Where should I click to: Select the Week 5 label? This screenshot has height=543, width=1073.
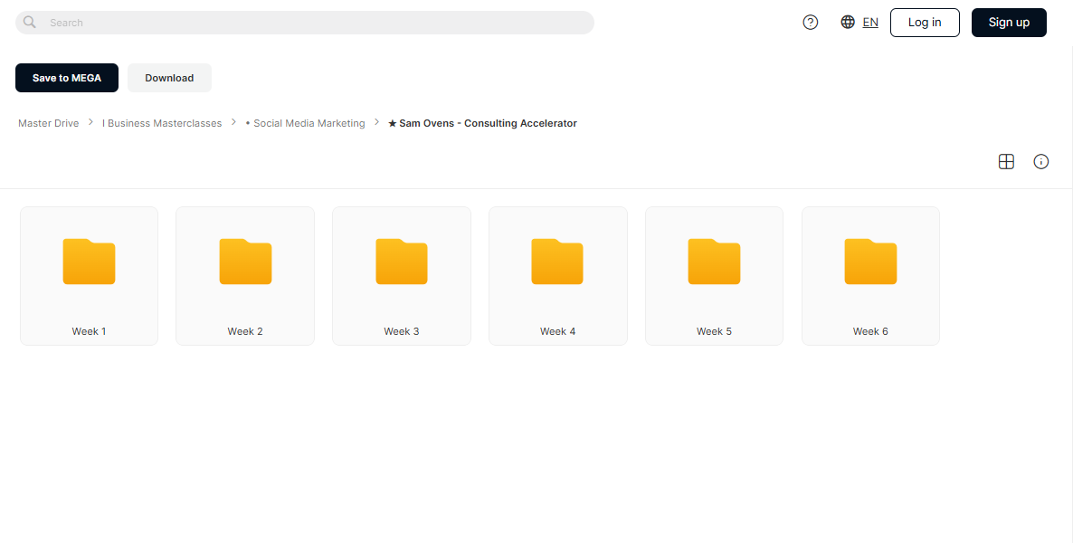[x=714, y=331]
